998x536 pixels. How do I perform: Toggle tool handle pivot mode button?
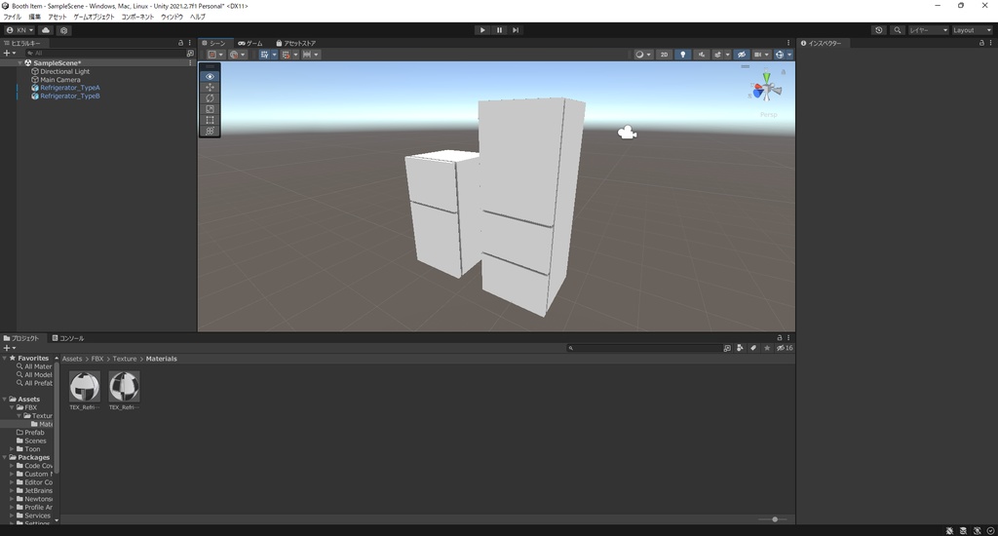pos(215,55)
